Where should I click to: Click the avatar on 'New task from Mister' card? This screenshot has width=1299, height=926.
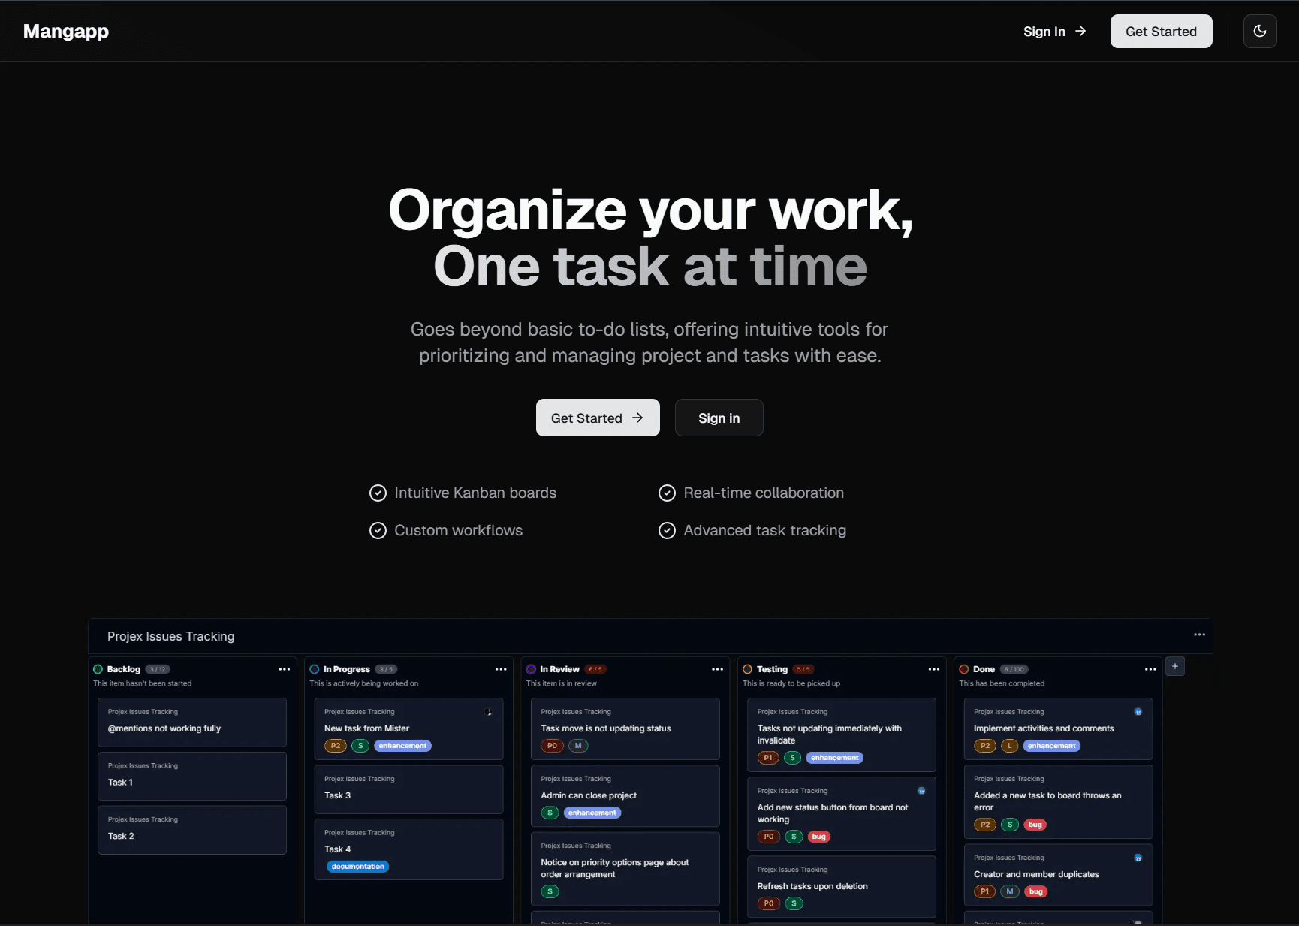488,710
